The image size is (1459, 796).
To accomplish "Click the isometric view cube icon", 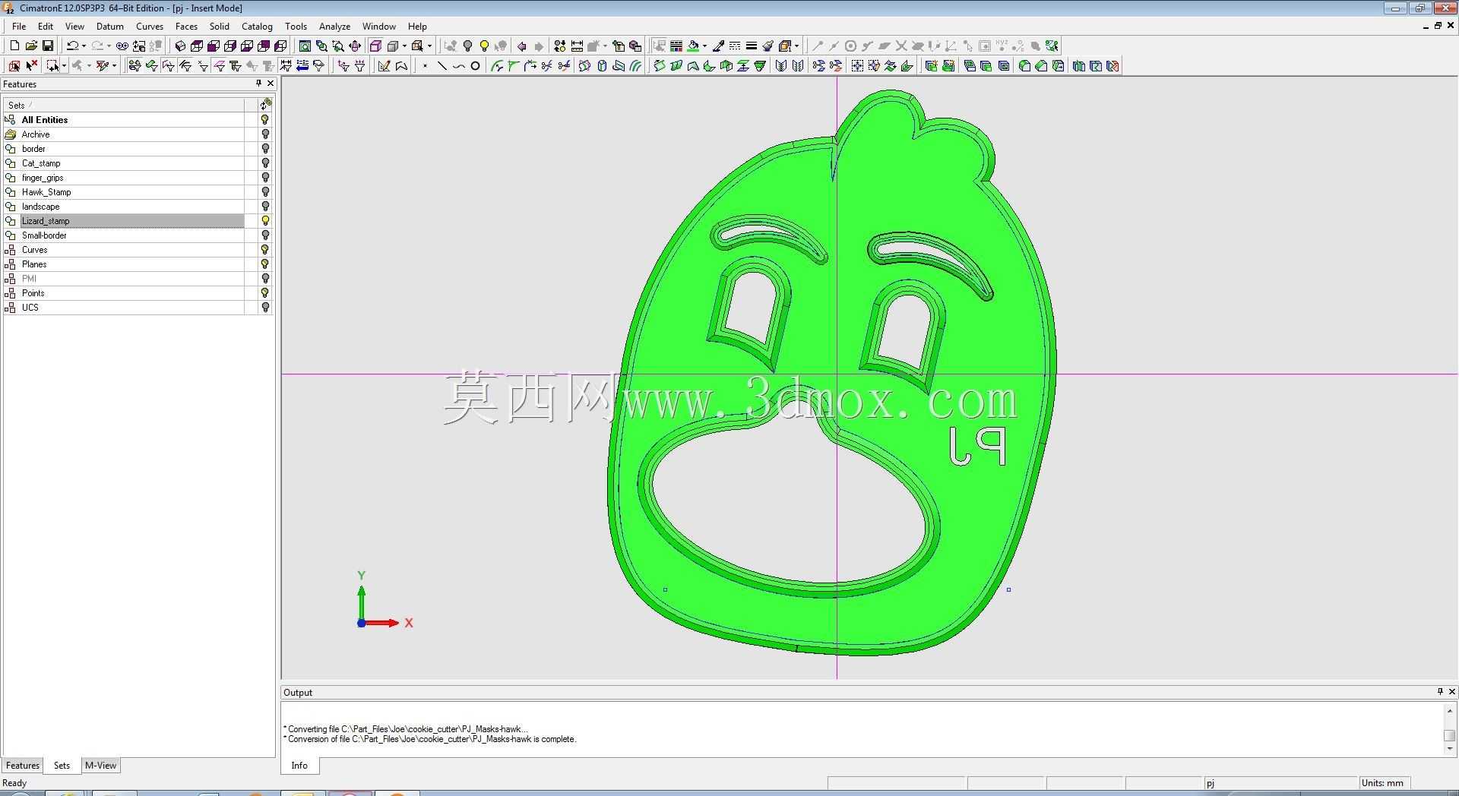I will click(x=180, y=46).
